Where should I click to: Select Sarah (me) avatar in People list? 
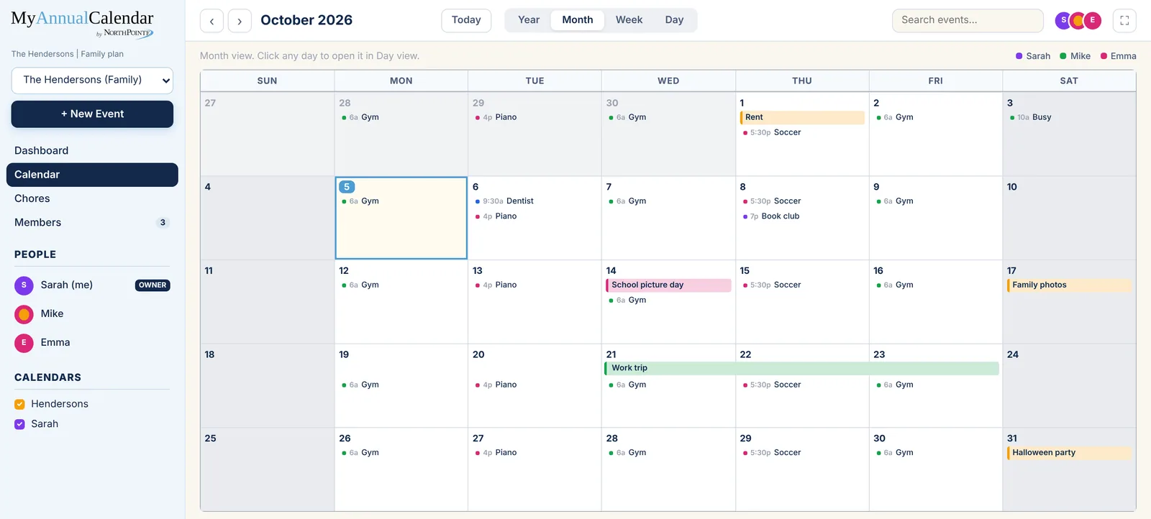click(24, 285)
